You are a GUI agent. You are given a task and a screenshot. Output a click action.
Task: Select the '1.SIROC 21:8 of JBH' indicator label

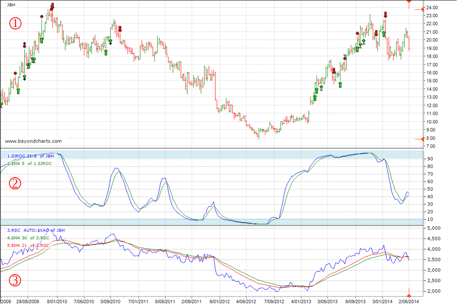[31, 156]
